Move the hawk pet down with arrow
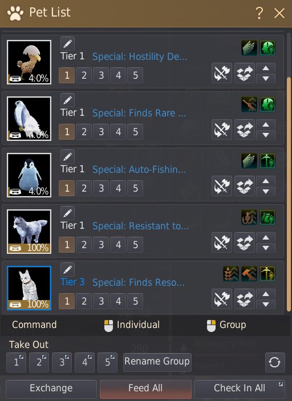292x401 pixels. coord(266,135)
